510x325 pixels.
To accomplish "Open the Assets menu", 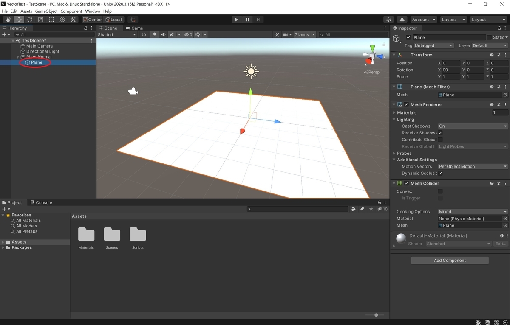I will click(x=26, y=11).
